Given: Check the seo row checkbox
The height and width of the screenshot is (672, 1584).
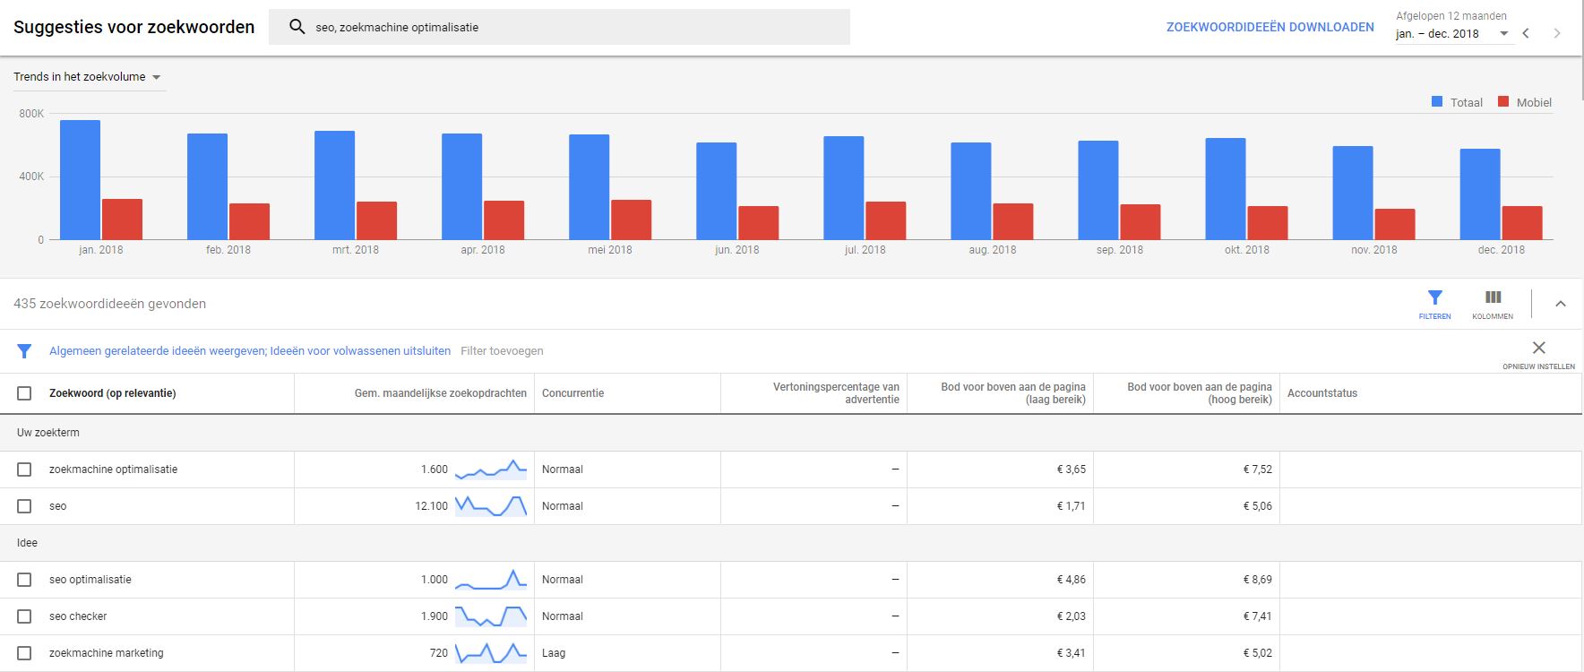Looking at the screenshot, I should [x=24, y=506].
